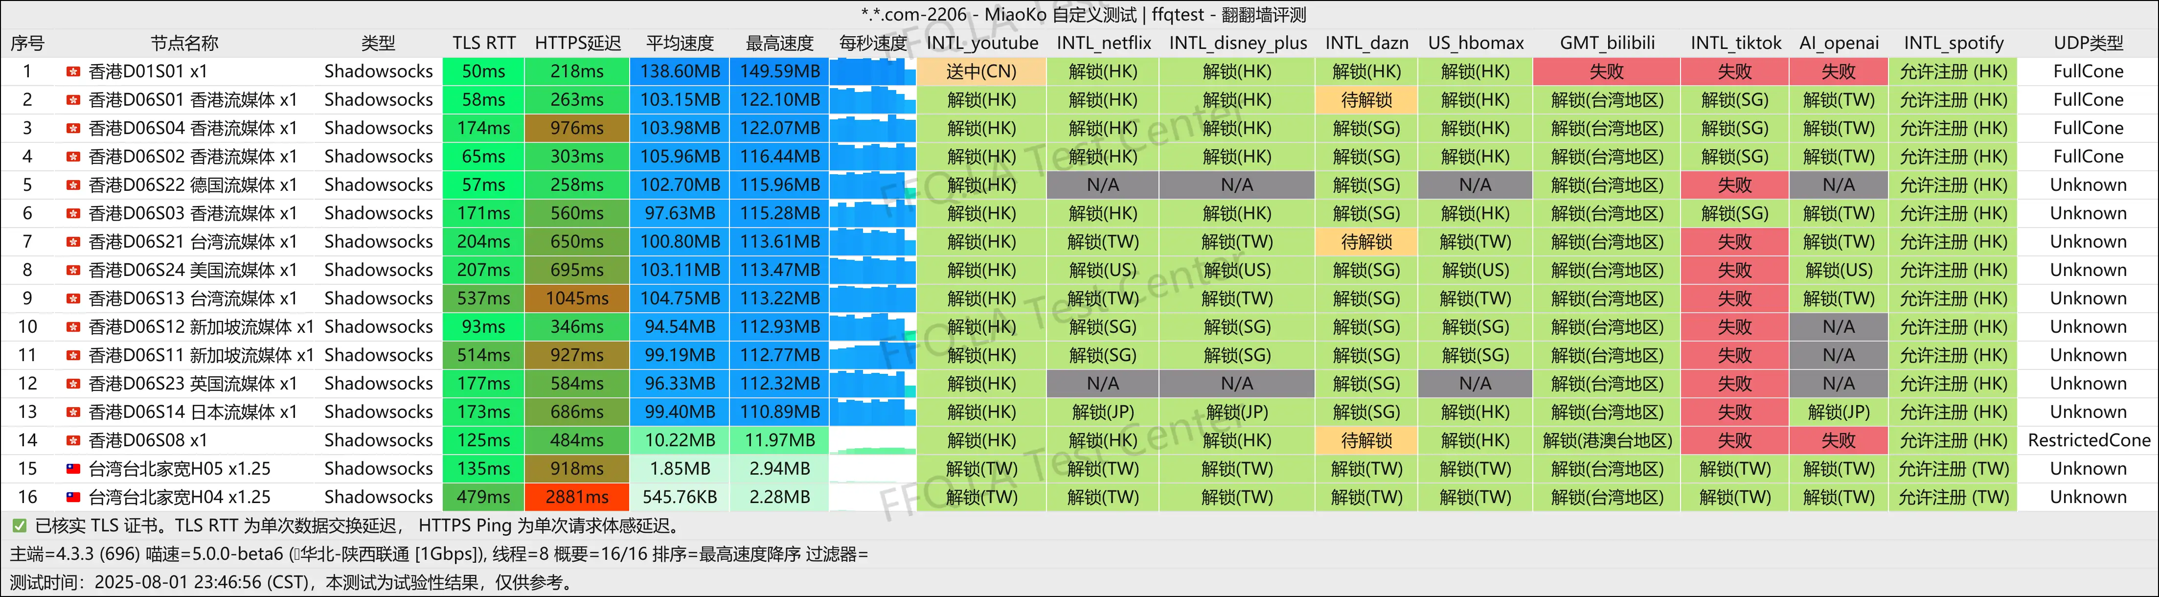Click the FullCone cell in row 4
The width and height of the screenshot is (2159, 597).
point(2089,157)
